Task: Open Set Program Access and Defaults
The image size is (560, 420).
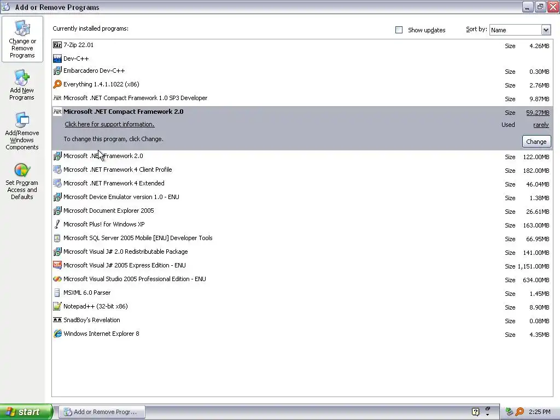Action: [x=22, y=182]
